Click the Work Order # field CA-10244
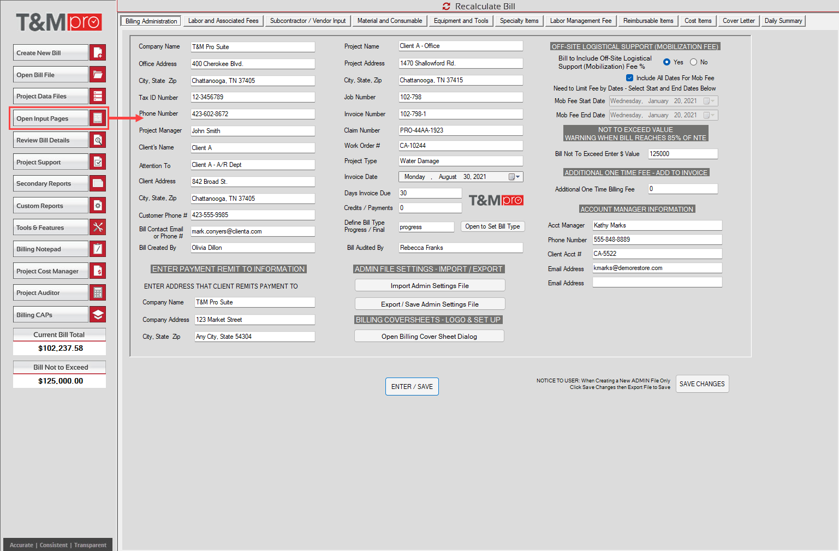Screen dimensions: 839x551 (x=461, y=146)
